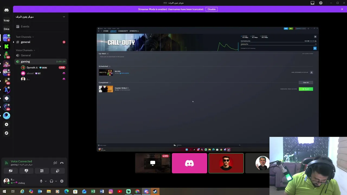Disconnect from voice with hang-up icon
Screen dimensions: 347x195
(x=62, y=163)
